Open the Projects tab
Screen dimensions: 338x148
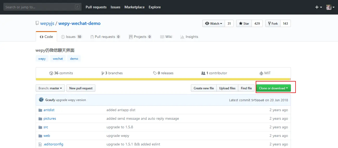(140, 37)
